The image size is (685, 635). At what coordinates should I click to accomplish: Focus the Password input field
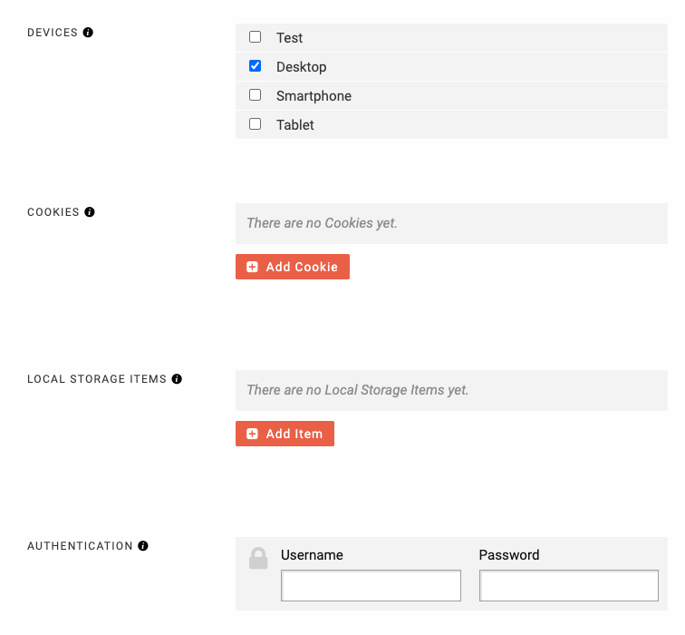pos(569,586)
